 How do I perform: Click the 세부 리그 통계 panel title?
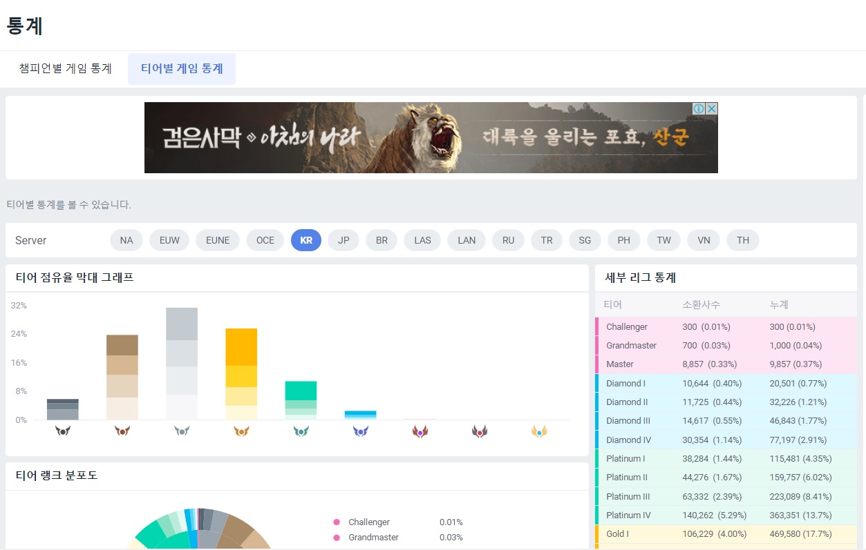640,278
